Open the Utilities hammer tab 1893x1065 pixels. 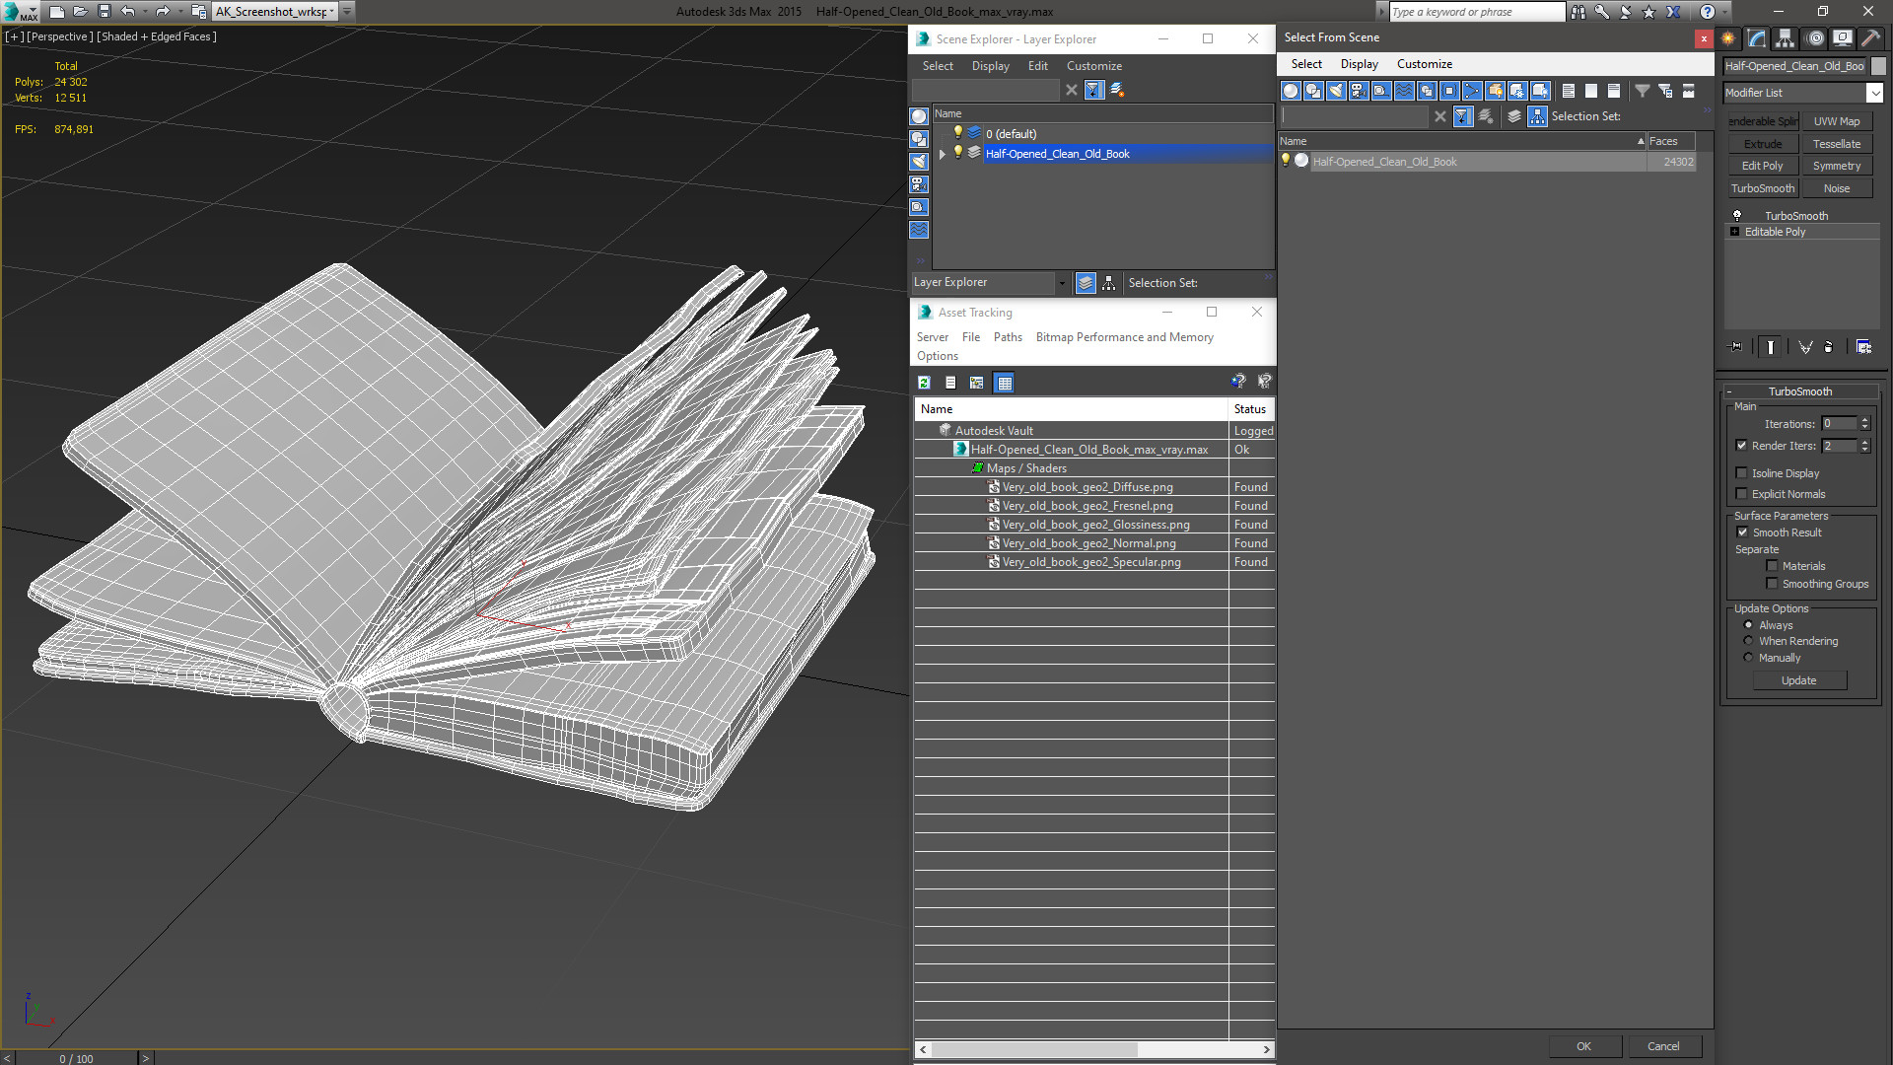(x=1870, y=38)
